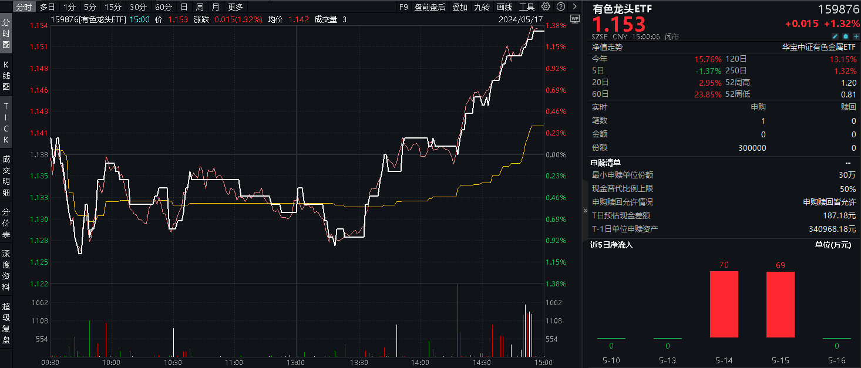
Task: Open 分价表 in left sidebar
Action: click(x=6, y=223)
